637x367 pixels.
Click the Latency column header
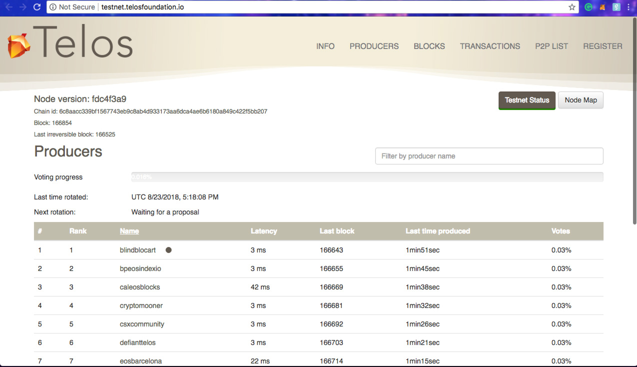[264, 231]
